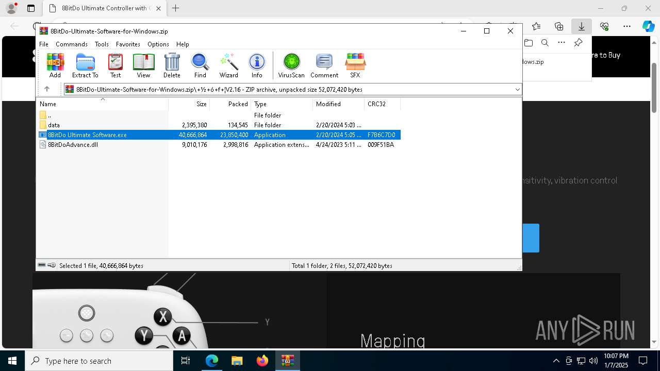Click the View toolbar icon
Viewport: 660px width, 371px height.
143,65
